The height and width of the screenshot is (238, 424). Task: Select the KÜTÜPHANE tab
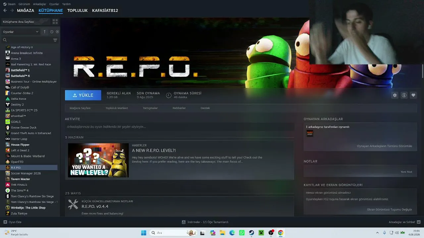(51, 11)
